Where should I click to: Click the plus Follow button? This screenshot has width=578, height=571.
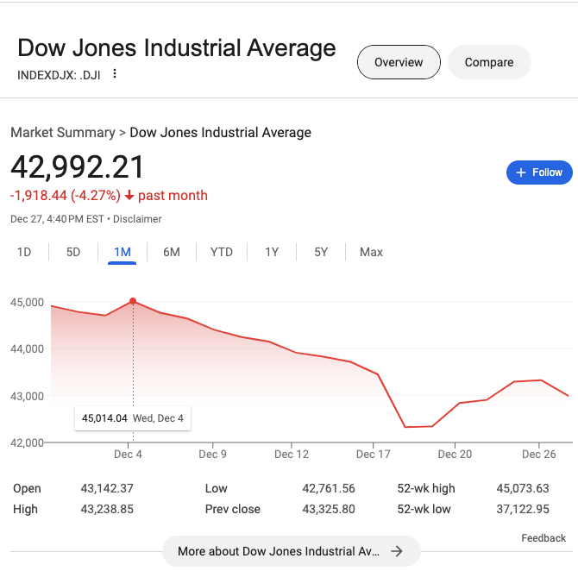(538, 173)
